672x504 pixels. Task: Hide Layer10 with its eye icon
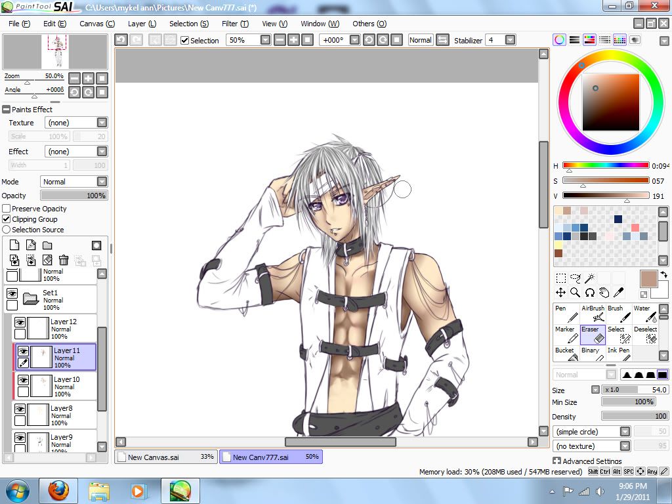click(x=23, y=380)
